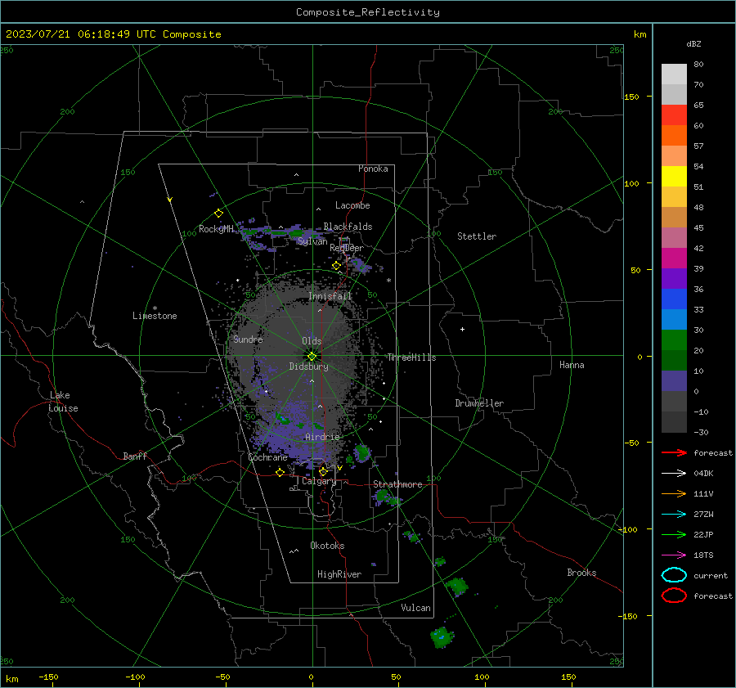Click the magenta 18TS arrow legend icon
Viewport: 736px width, 688px height.
click(x=674, y=555)
